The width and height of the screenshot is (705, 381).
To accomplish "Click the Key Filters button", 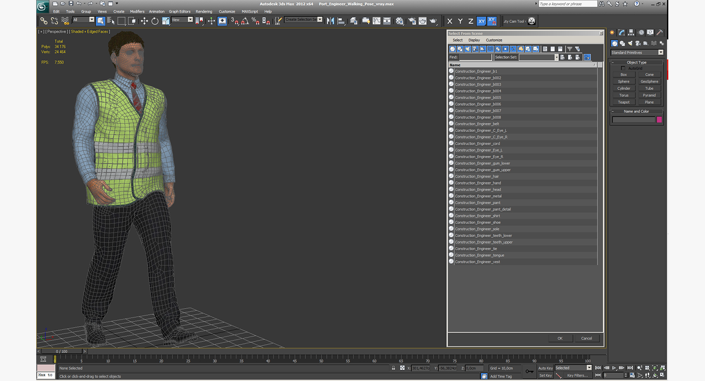I will (577, 375).
